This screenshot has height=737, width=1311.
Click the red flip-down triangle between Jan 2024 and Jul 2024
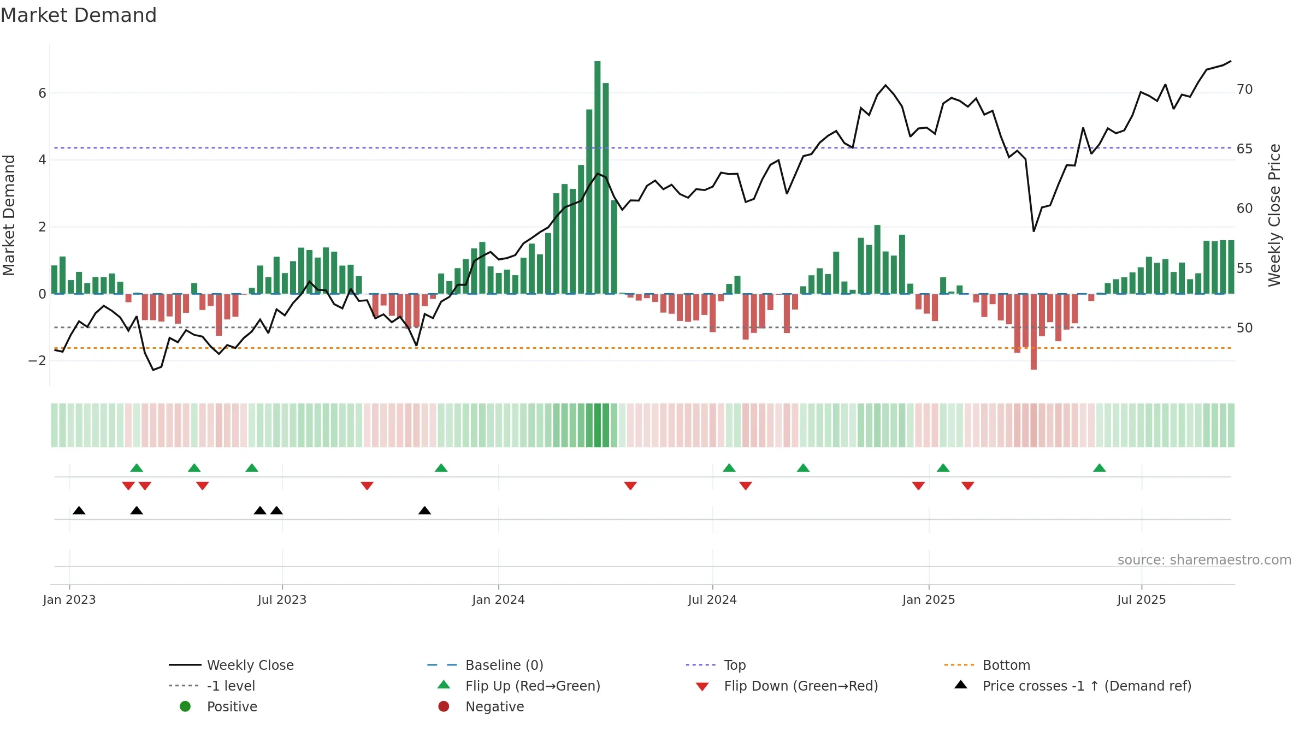(x=630, y=486)
